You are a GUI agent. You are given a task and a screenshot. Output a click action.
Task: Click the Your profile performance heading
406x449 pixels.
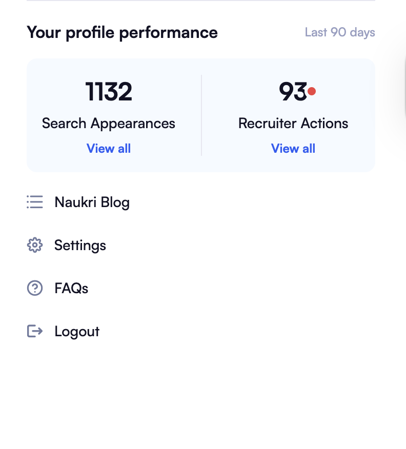[122, 32]
